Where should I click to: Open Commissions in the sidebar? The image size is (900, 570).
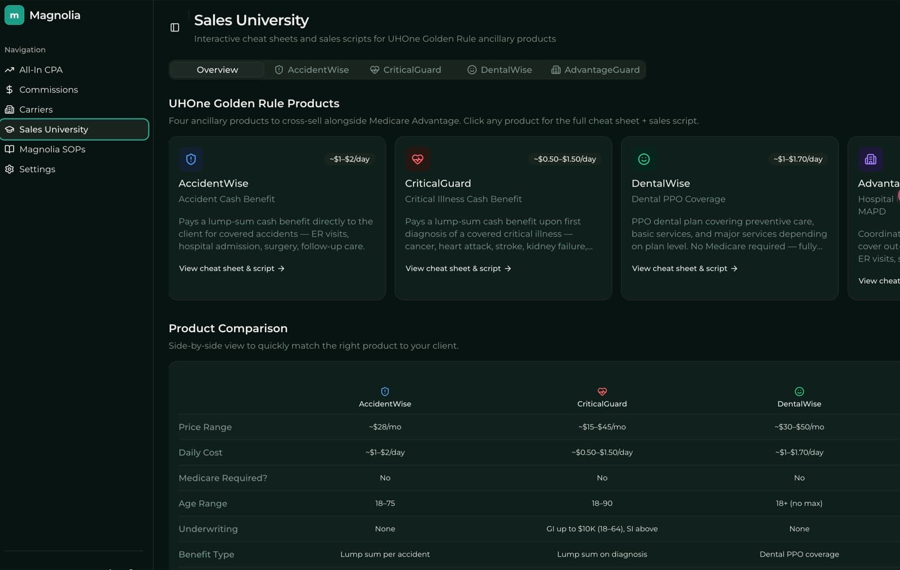point(74,89)
